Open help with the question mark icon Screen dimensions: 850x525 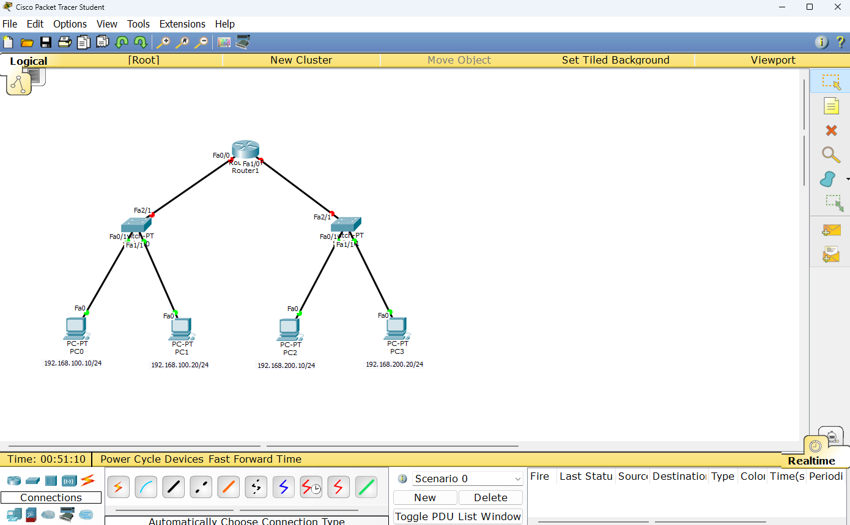click(x=840, y=42)
